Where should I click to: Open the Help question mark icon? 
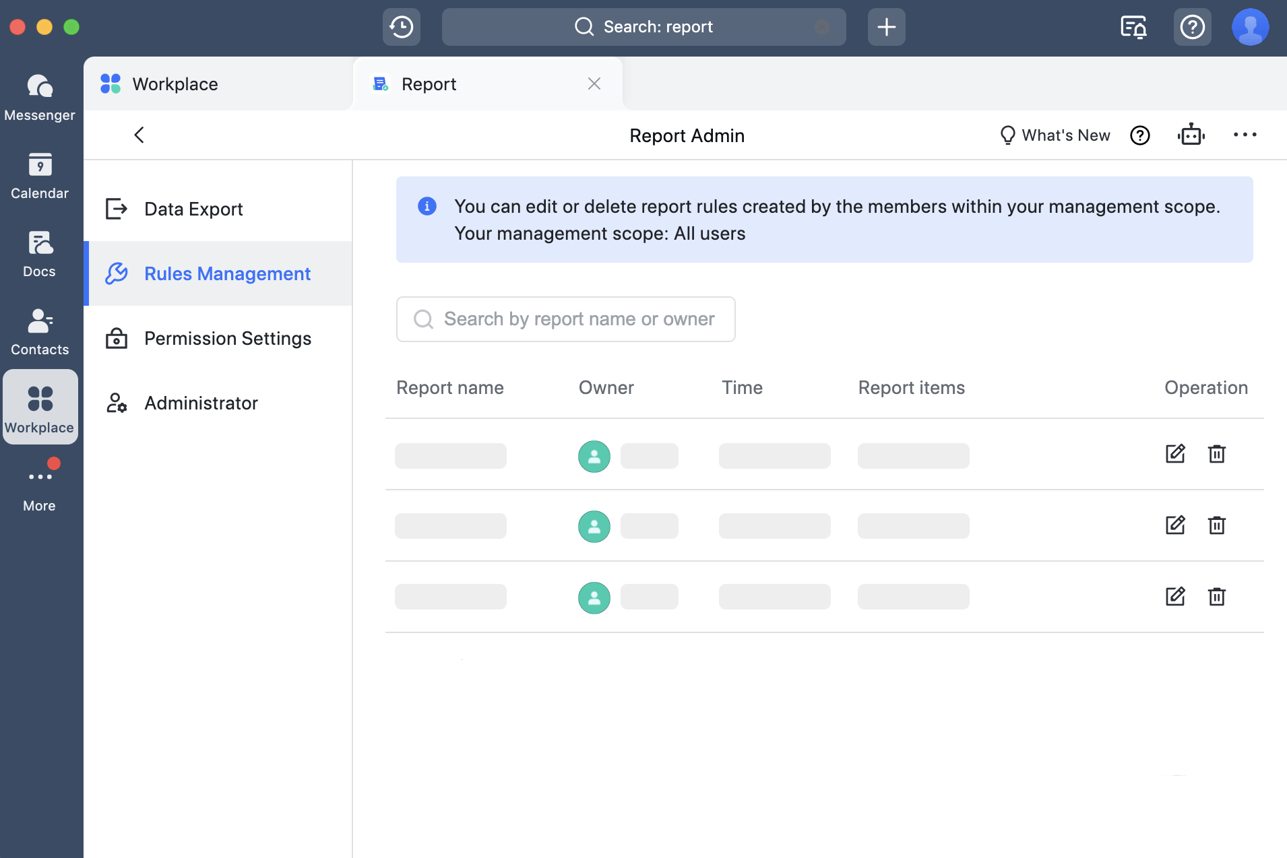tap(1192, 26)
